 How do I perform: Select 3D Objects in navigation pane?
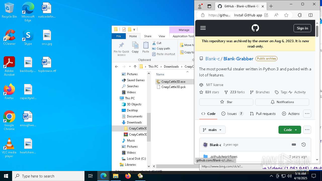pos(134,104)
